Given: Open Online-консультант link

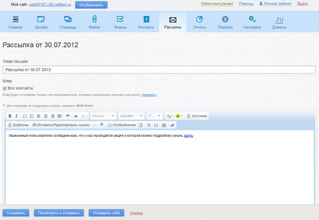Looking at the screenshot, I should [x=217, y=3].
